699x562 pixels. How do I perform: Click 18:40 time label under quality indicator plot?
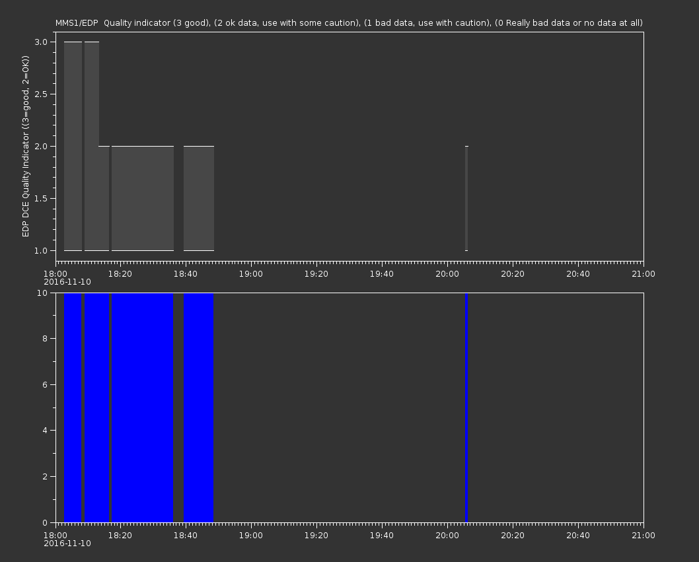coord(186,273)
